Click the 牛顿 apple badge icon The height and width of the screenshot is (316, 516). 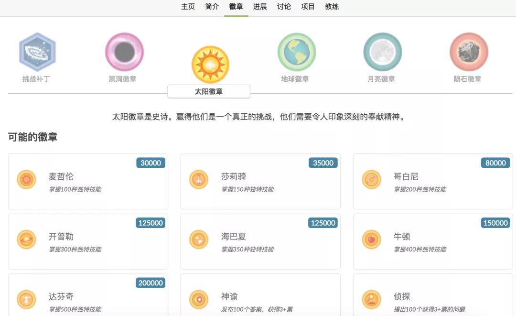pyautogui.click(x=371, y=240)
